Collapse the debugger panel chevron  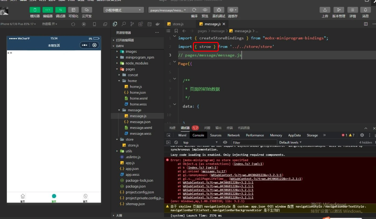[366, 128]
